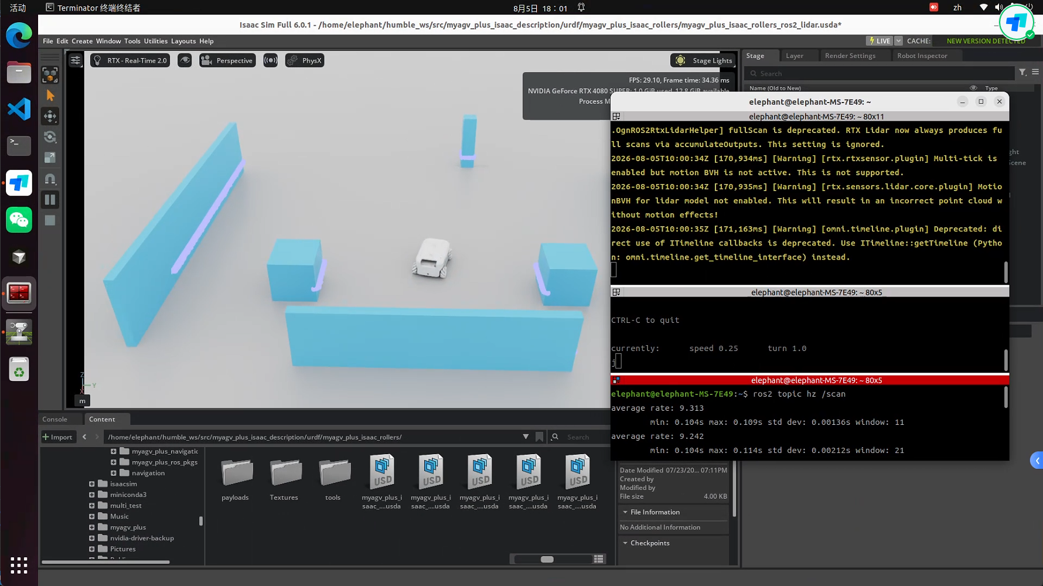The height and width of the screenshot is (586, 1043).
Task: Activate the Move gizmo tool
Action: [50, 116]
